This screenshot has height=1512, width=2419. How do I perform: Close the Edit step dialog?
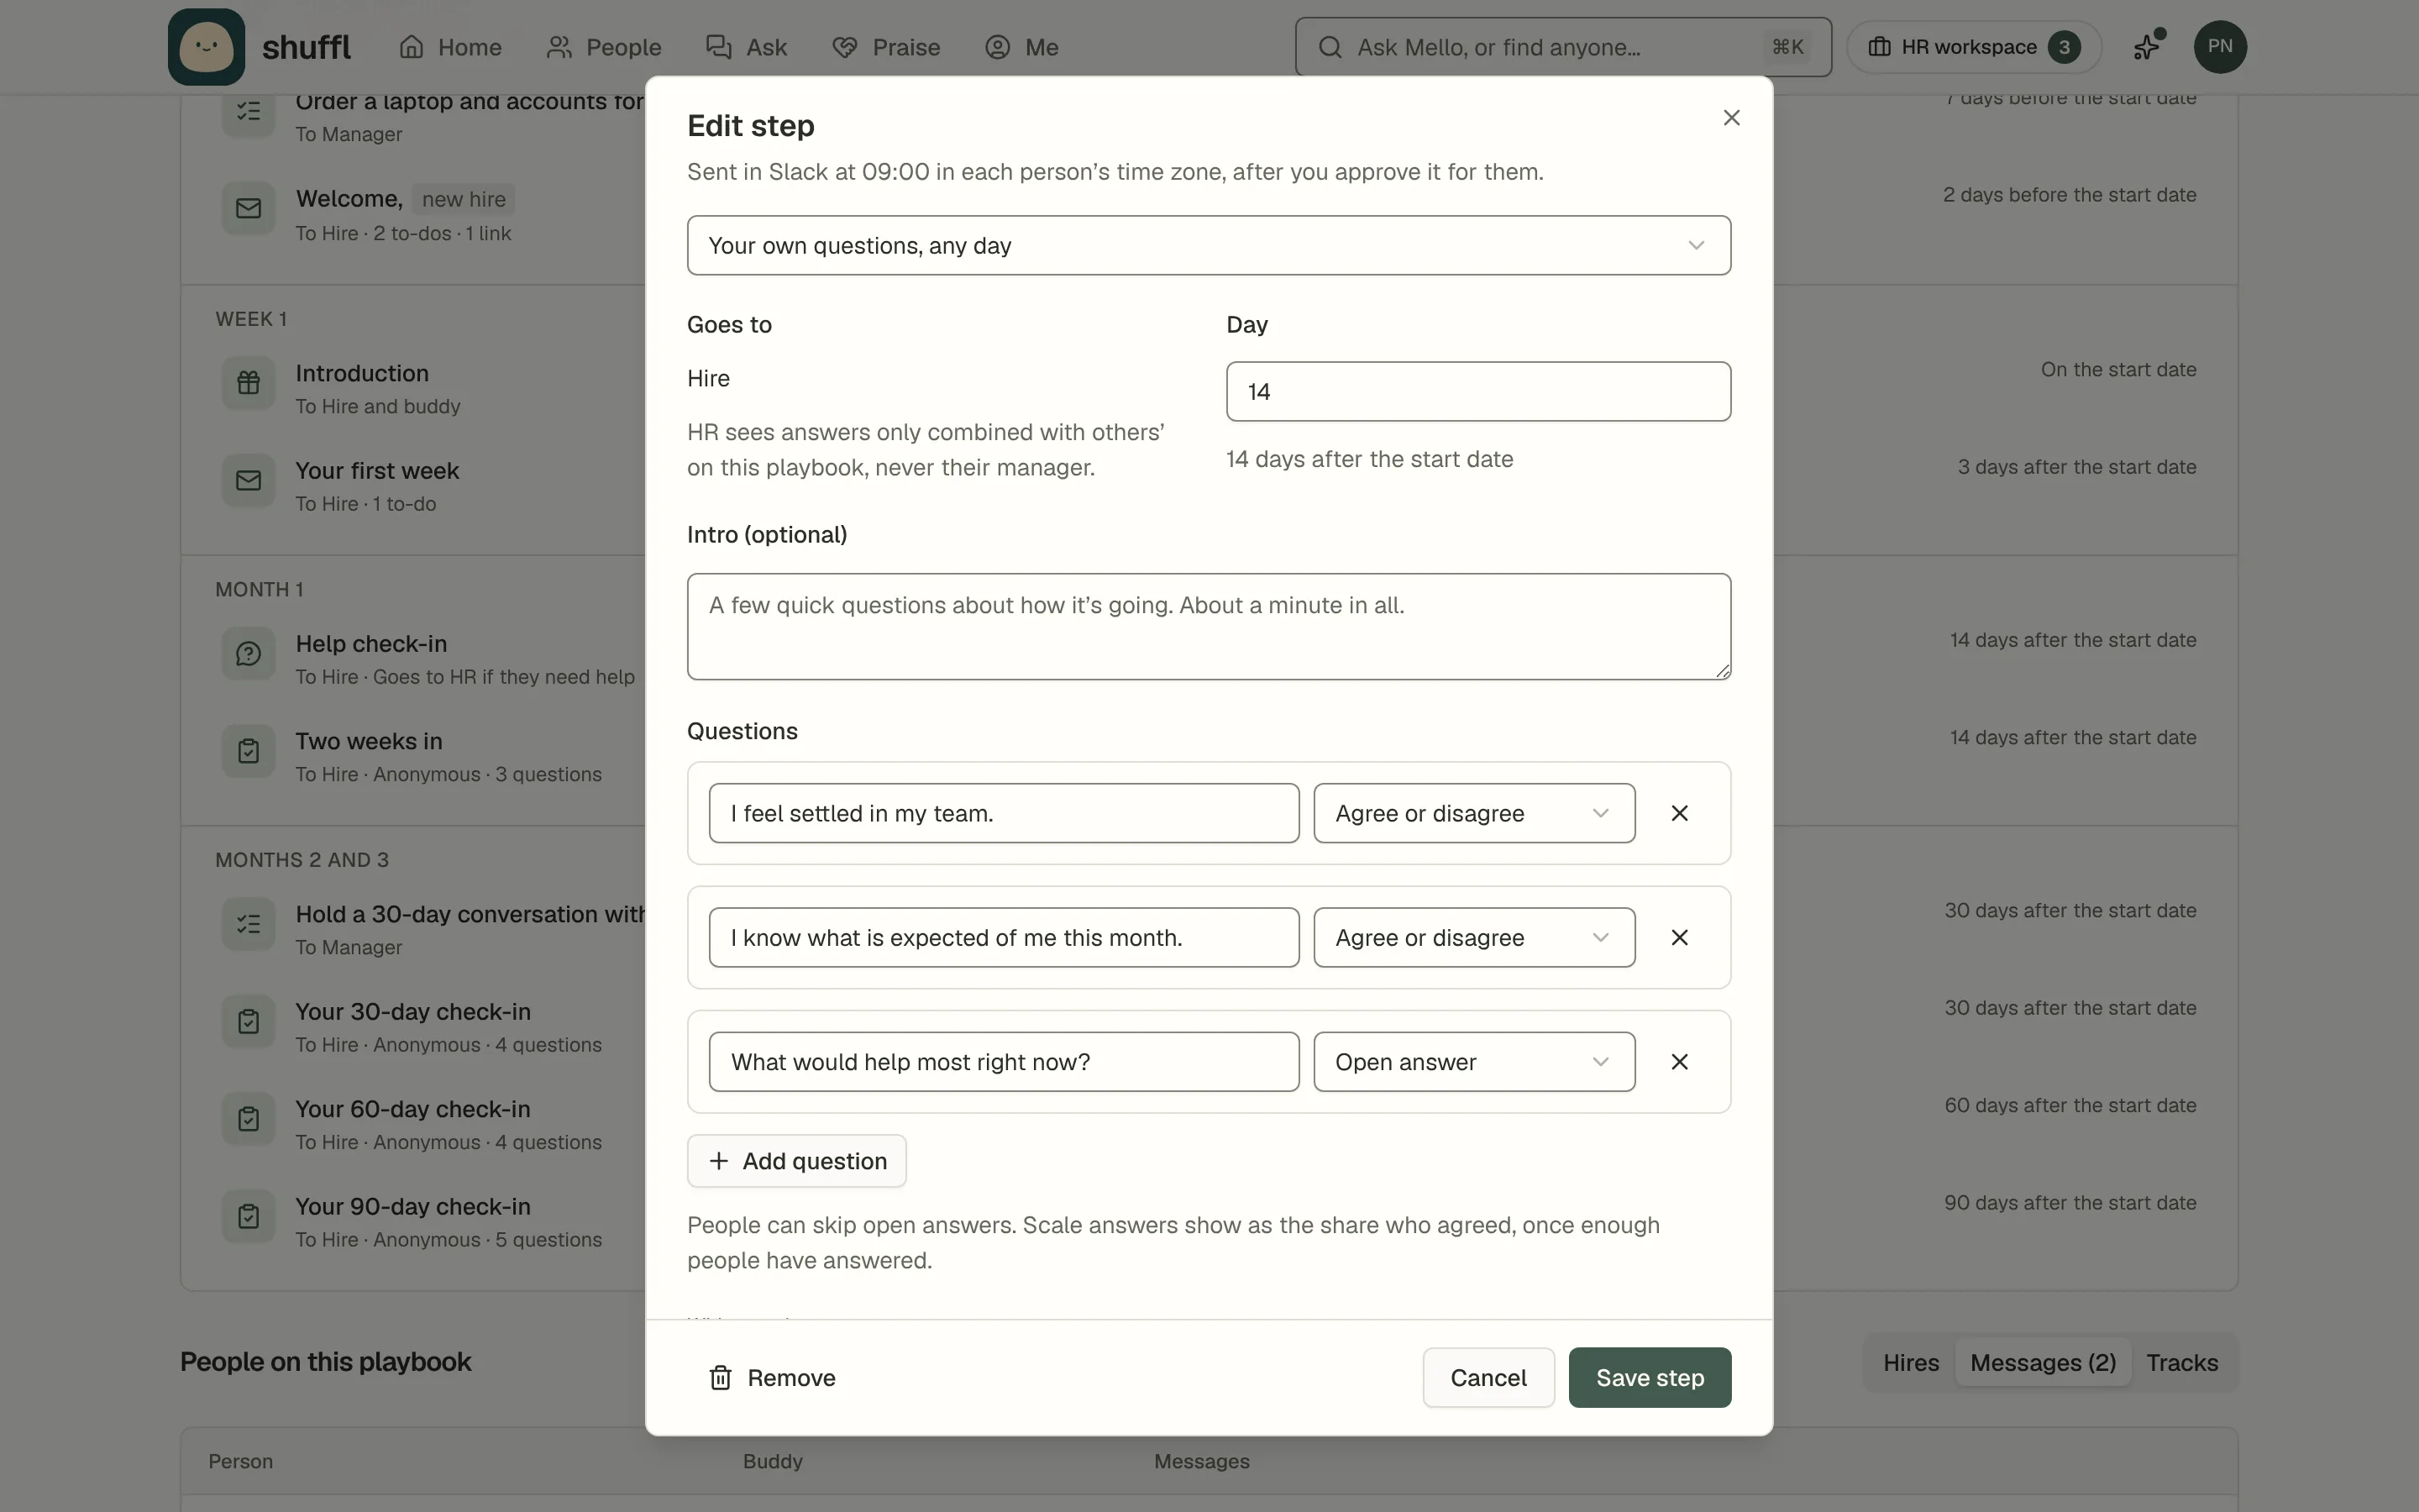pyautogui.click(x=1731, y=118)
